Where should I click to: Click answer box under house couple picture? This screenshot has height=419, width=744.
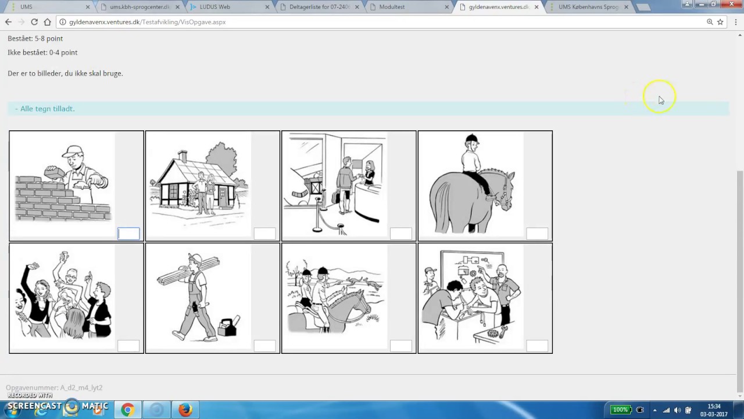(264, 233)
